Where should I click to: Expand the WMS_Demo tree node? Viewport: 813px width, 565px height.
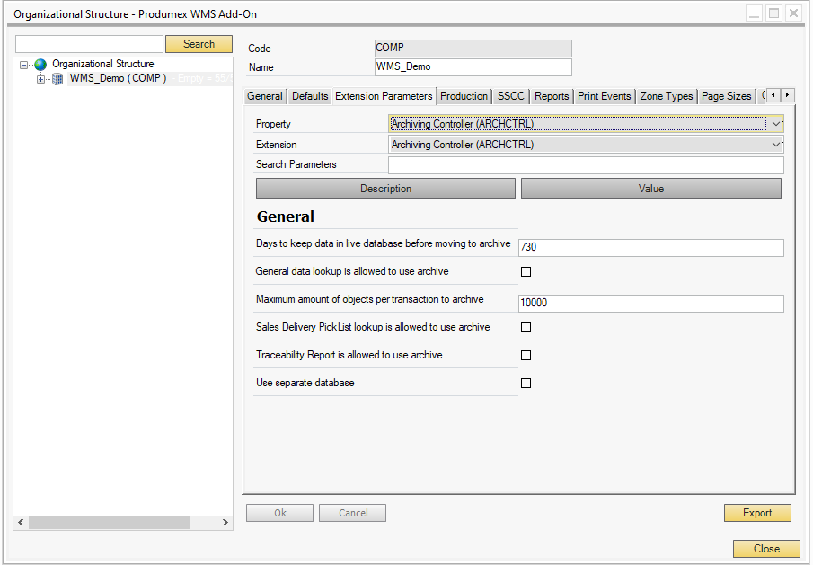[x=40, y=79]
